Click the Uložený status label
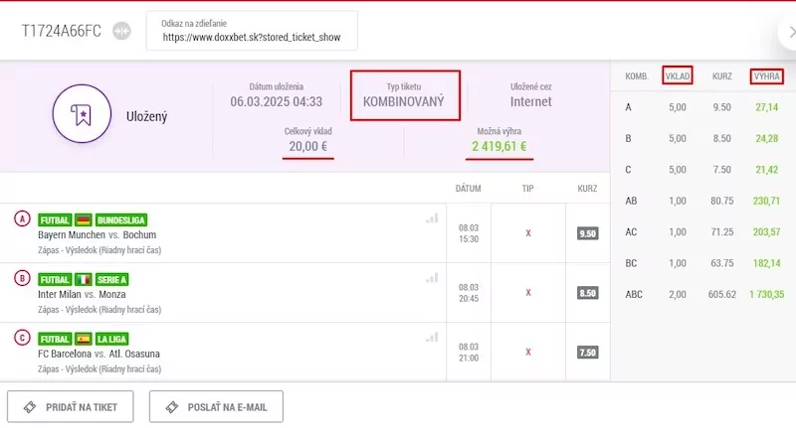 [x=146, y=116]
